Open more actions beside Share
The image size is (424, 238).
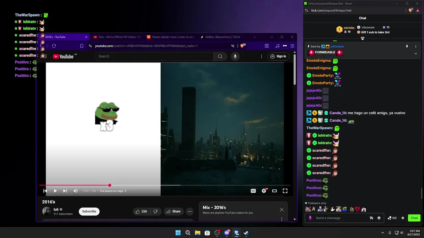pyautogui.click(x=189, y=212)
